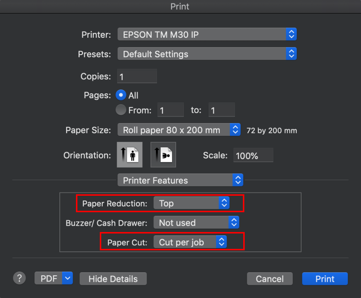Select the From page range radio button
The image size is (361, 298).
tap(121, 109)
